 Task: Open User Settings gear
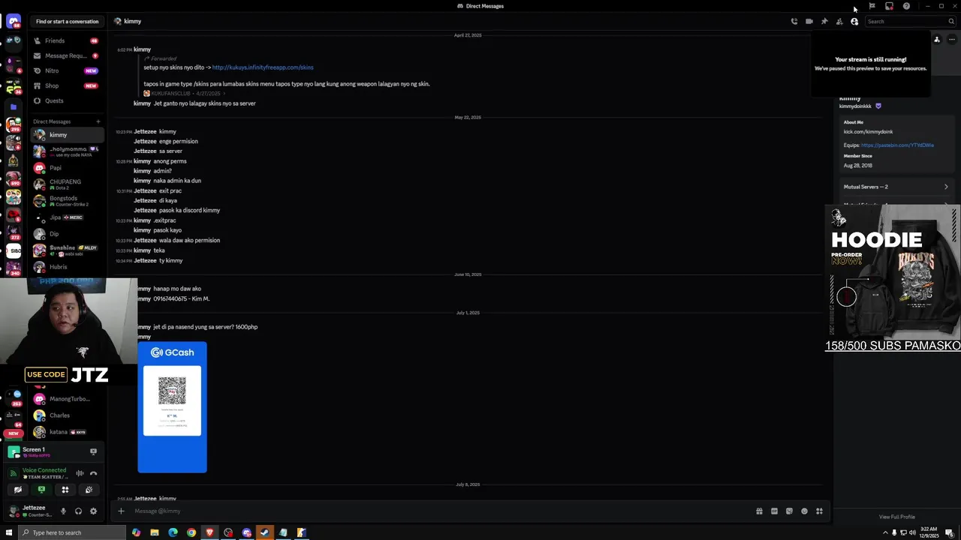click(93, 511)
